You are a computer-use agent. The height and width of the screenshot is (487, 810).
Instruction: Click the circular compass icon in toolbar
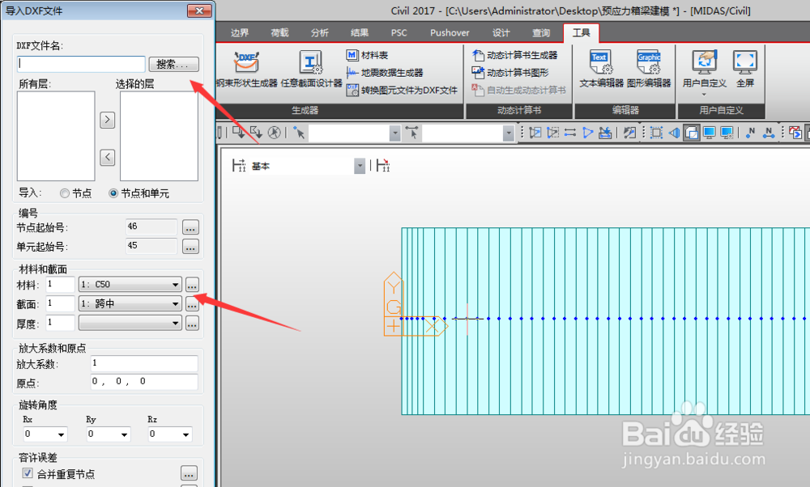click(275, 133)
